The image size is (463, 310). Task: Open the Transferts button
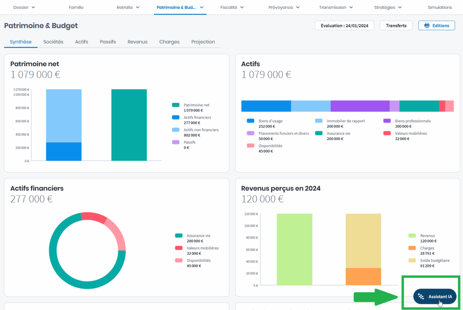[396, 26]
